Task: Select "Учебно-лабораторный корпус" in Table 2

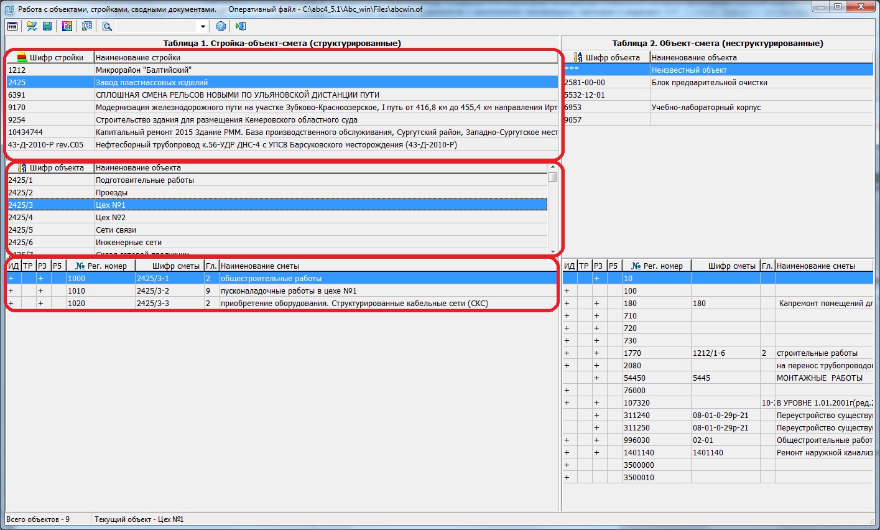Action: pos(718,107)
